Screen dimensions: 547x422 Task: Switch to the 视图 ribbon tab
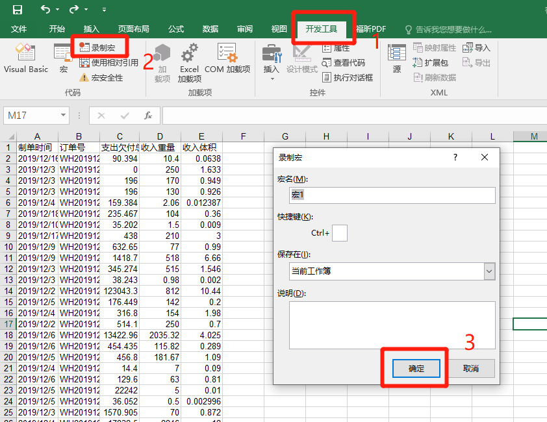tap(279, 29)
